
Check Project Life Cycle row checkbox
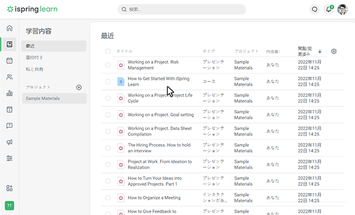click(108, 98)
